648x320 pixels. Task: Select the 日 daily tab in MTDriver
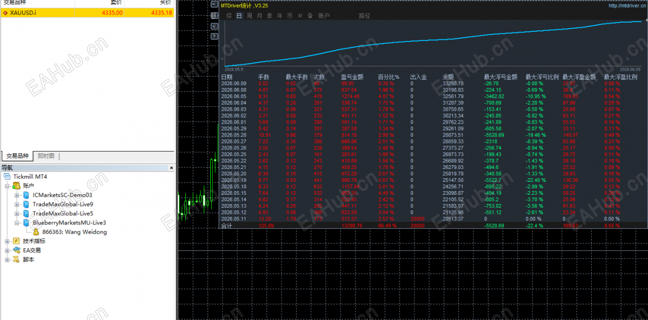click(x=239, y=16)
